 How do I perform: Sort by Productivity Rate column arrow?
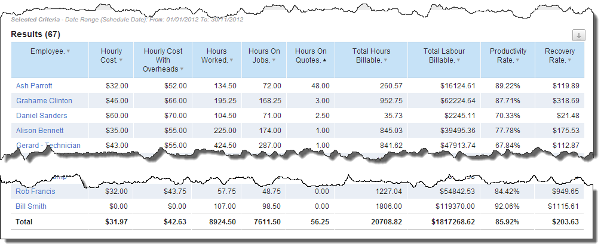coord(517,60)
